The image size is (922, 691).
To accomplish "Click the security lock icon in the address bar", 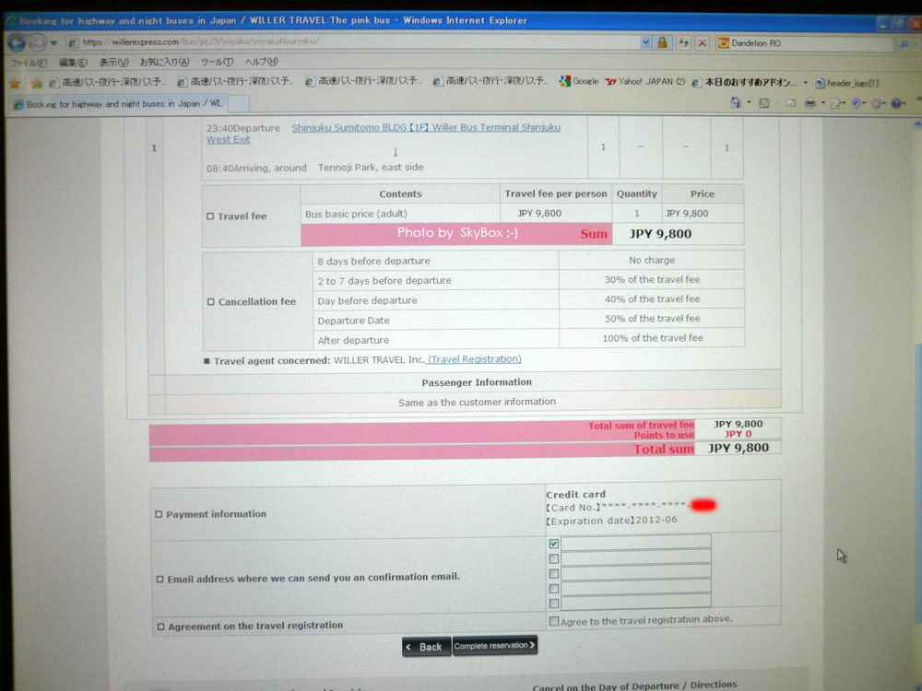I will click(662, 42).
